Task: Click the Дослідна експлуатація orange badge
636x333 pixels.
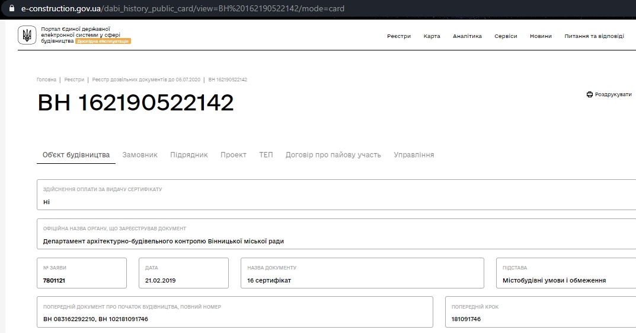Action: pyautogui.click(x=103, y=41)
